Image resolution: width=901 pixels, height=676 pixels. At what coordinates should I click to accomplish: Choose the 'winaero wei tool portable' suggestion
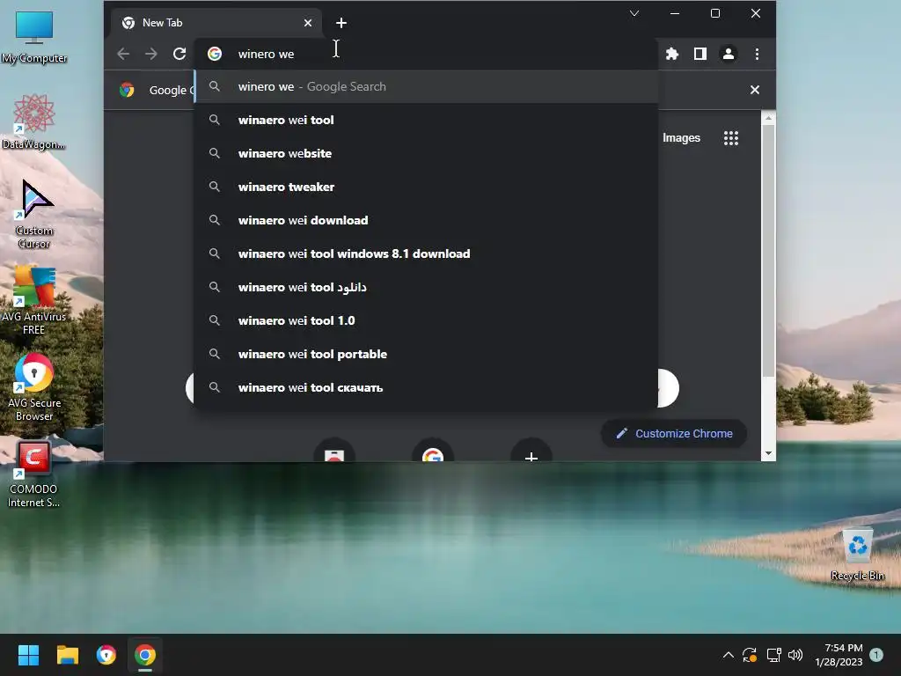(x=426, y=354)
